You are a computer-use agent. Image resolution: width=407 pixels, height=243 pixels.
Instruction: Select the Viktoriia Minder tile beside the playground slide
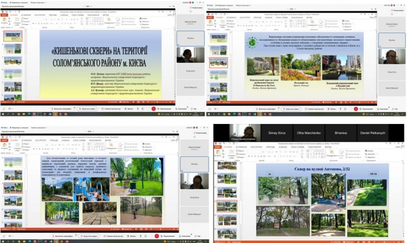click(194, 148)
